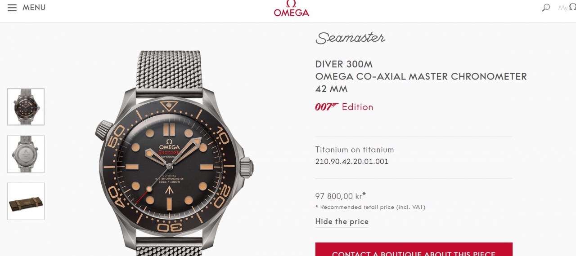Click the watch crown on main image

(246, 167)
